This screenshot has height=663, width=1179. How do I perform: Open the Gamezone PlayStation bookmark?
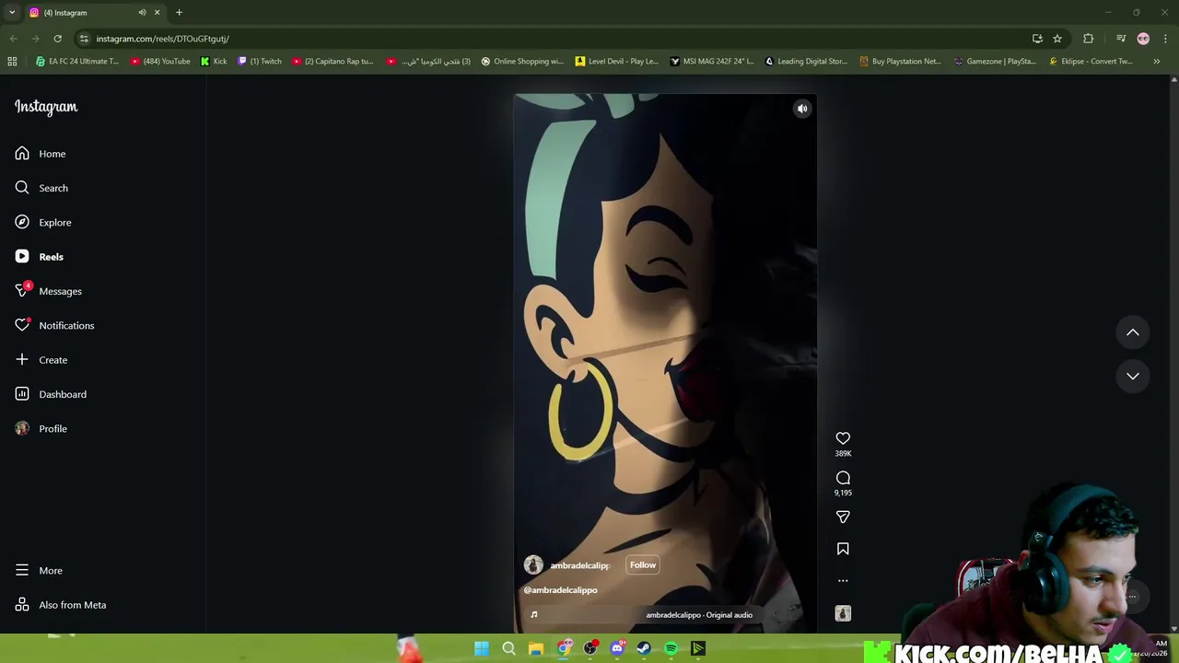pyautogui.click(x=996, y=62)
